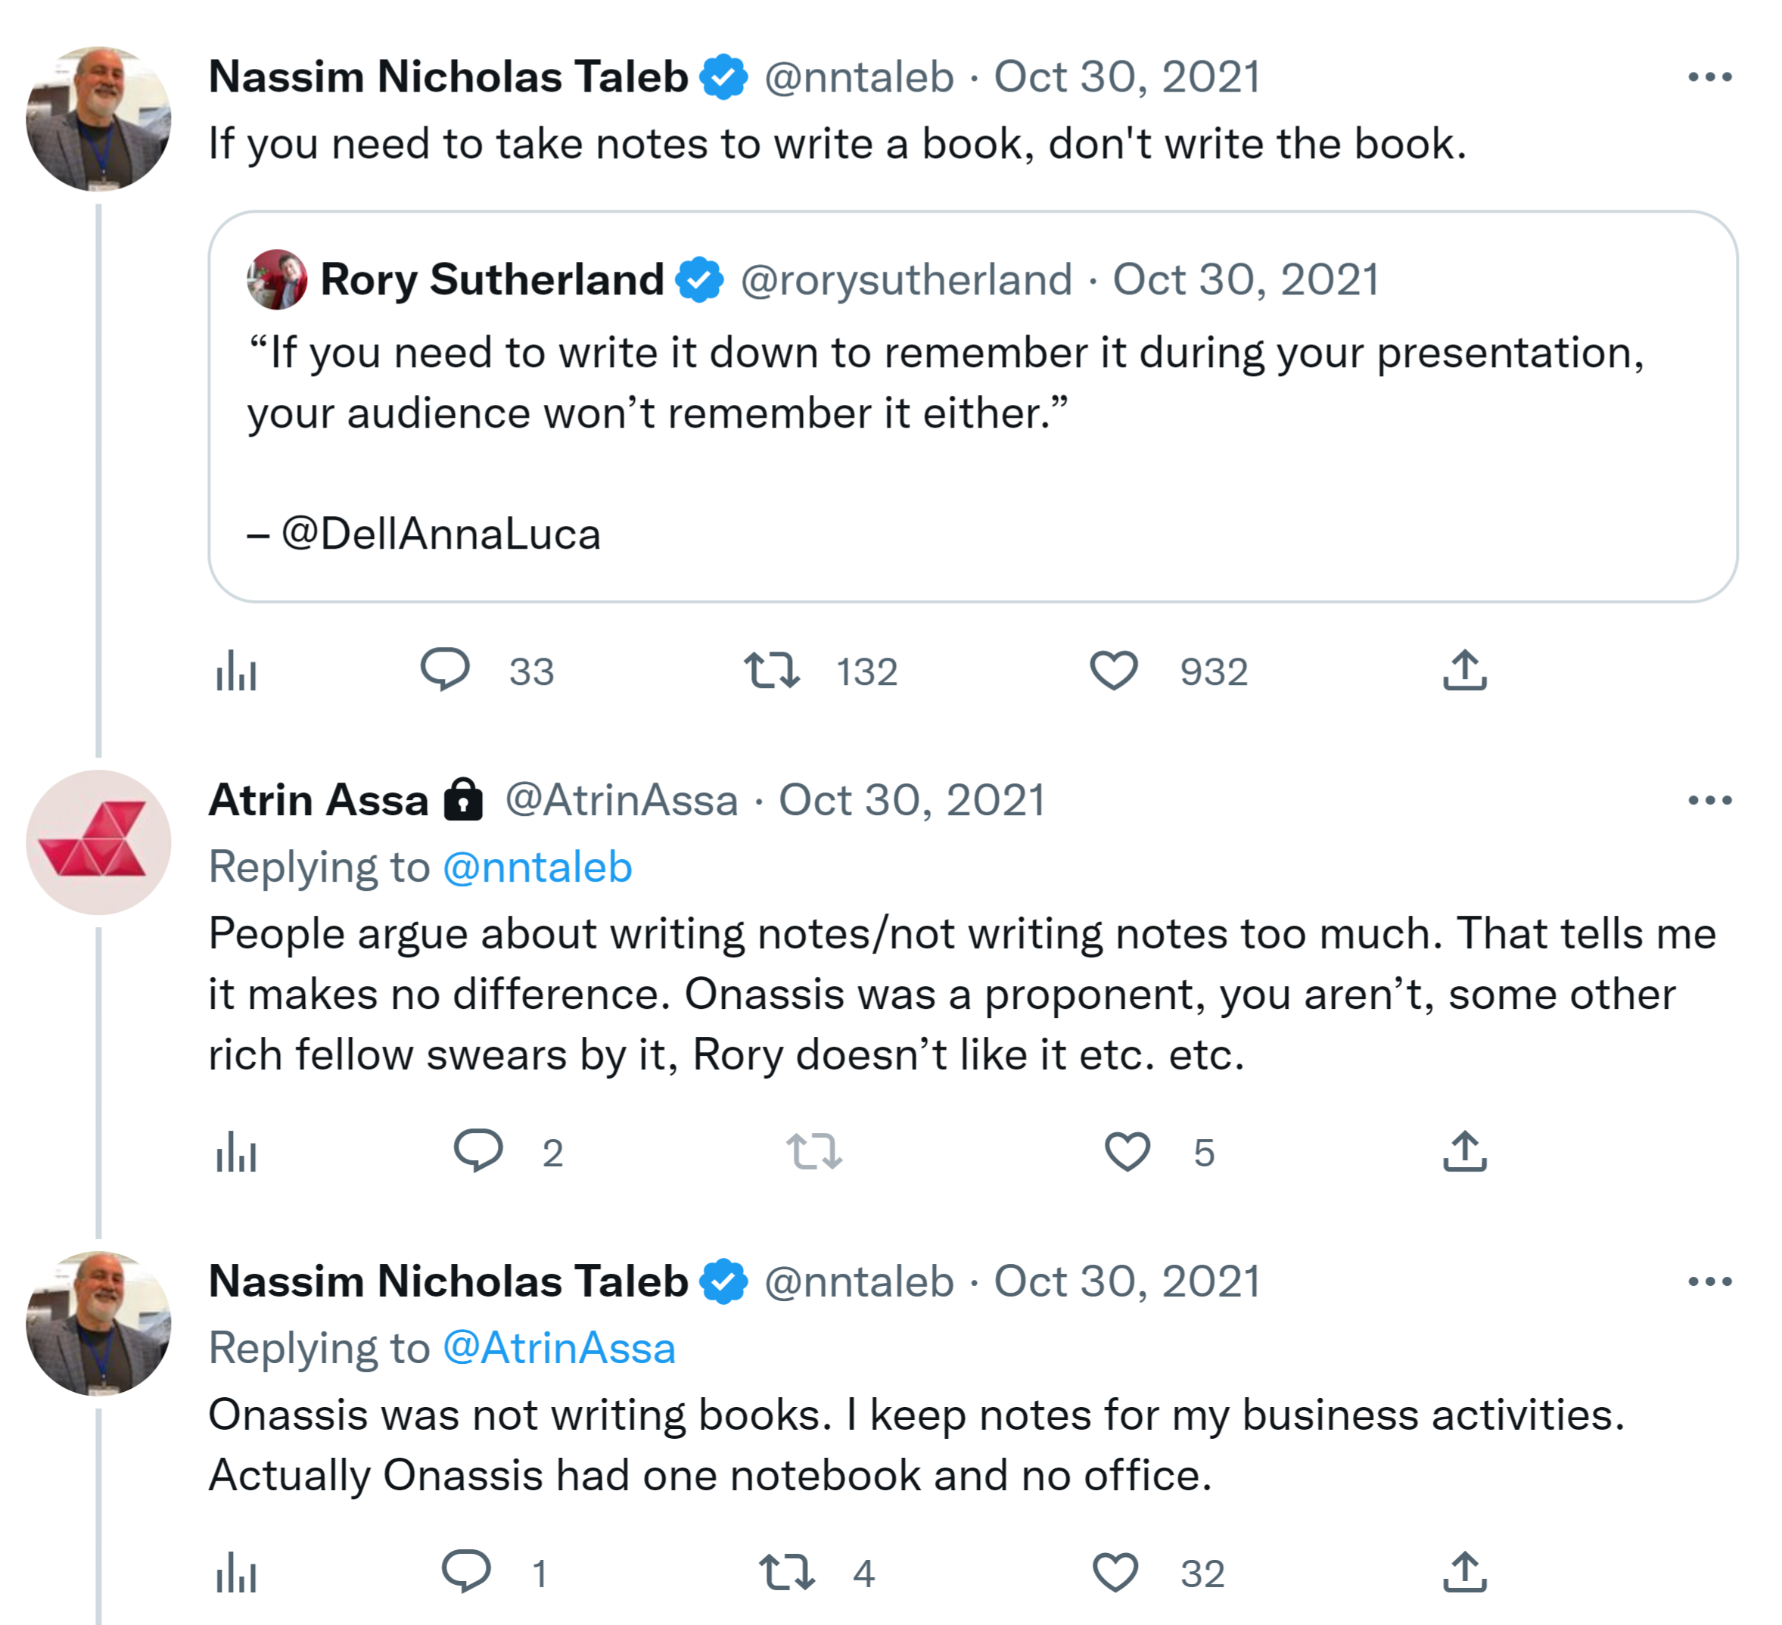Retweet the tweet with 132 retweets
Image resolution: width=1782 pixels, height=1625 pixels.
(772, 671)
